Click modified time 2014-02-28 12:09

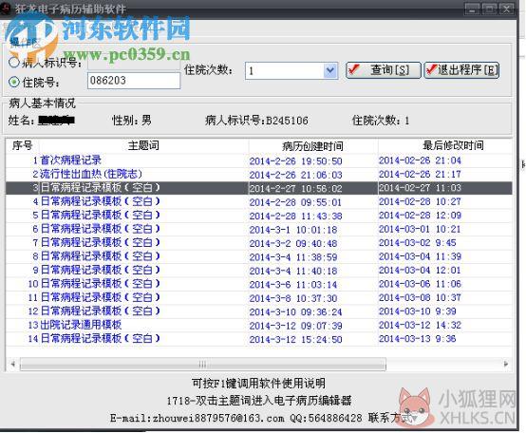[420, 216]
